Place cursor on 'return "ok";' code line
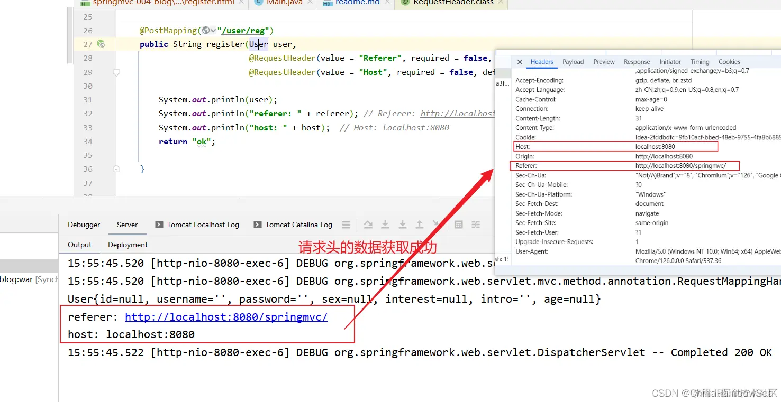 coord(187,142)
